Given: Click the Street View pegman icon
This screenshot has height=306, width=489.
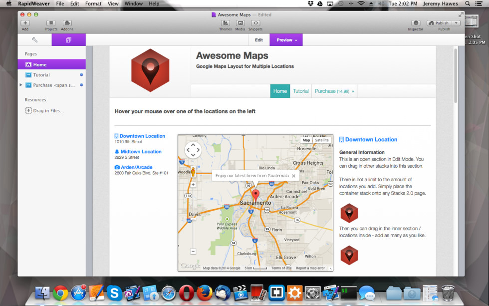Looking at the screenshot, I should coord(193,172).
